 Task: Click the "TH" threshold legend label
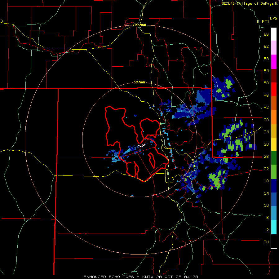pos(266,242)
